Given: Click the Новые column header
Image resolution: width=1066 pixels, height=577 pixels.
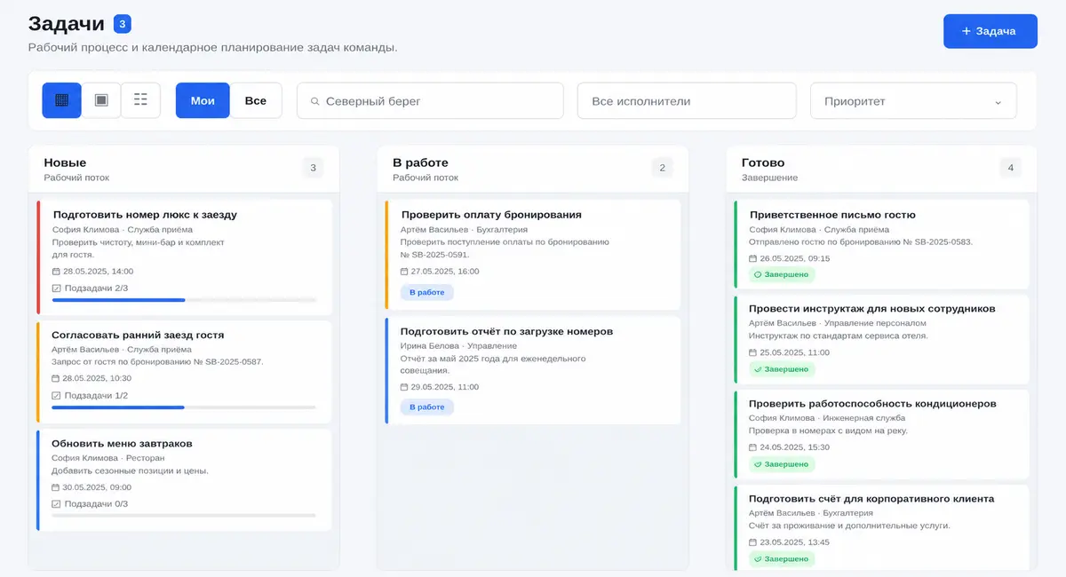Looking at the screenshot, I should 184,169.
